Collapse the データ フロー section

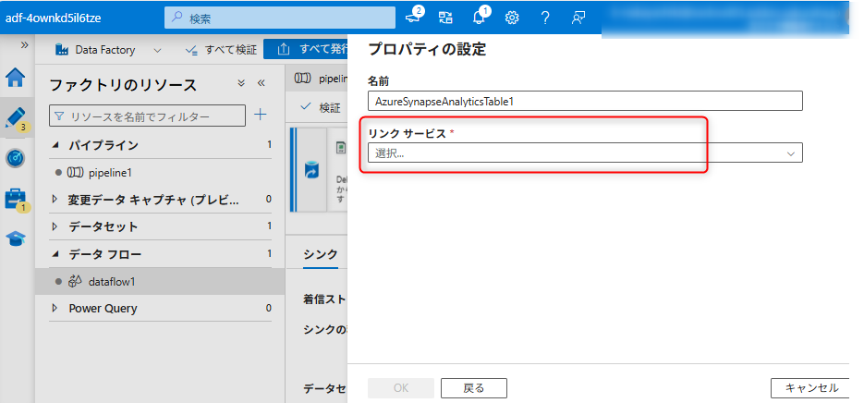[x=55, y=253]
